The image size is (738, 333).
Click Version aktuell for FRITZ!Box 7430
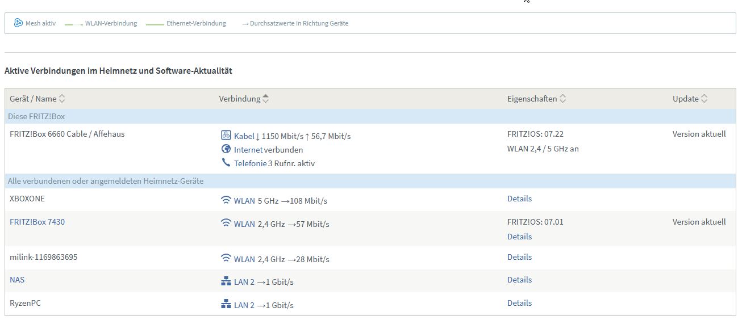click(699, 222)
